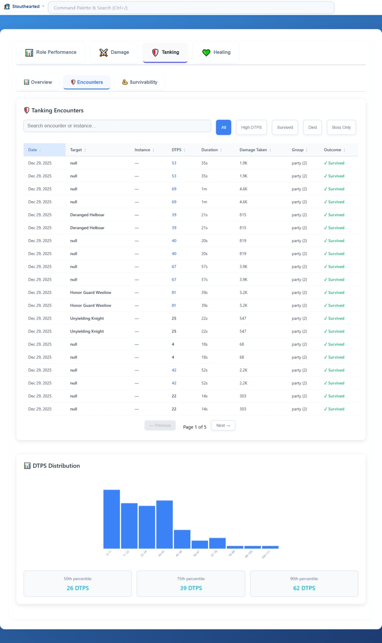
Task: Toggle the Boss Only filter
Action: 341,127
